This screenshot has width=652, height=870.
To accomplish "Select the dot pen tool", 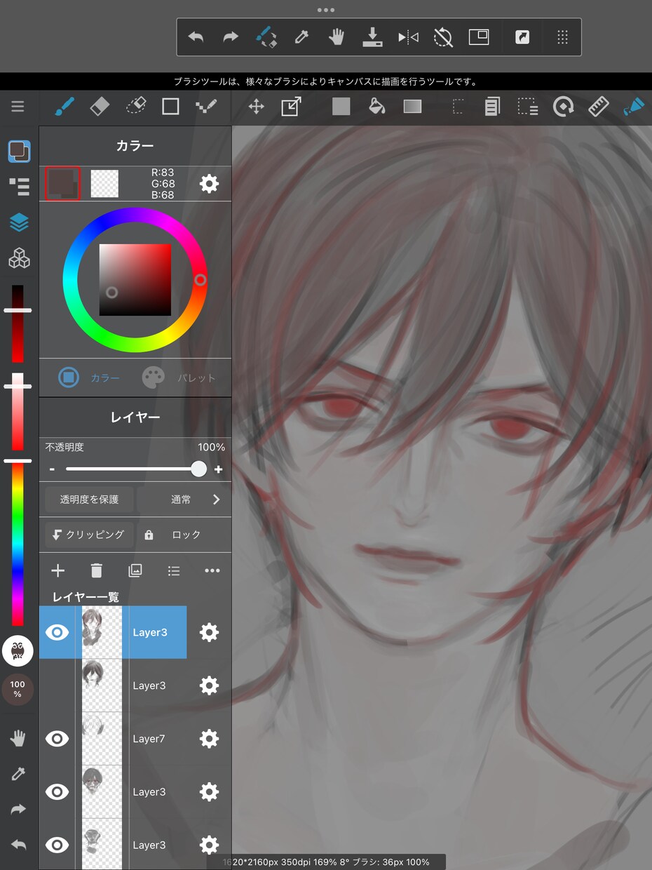I will pos(206,107).
